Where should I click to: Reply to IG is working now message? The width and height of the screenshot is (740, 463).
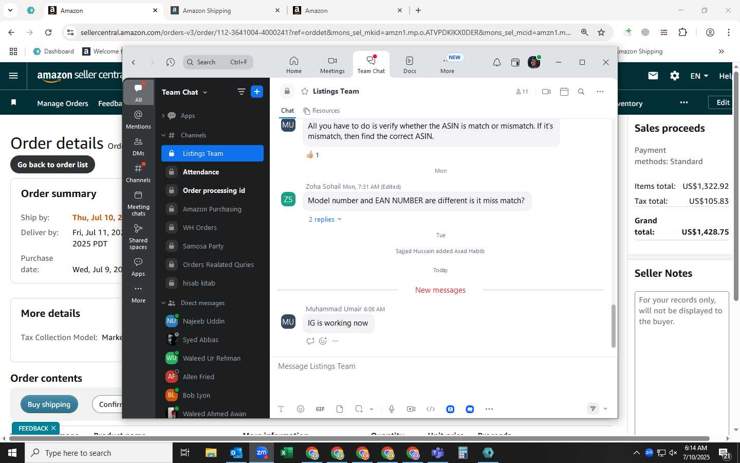[x=310, y=341]
